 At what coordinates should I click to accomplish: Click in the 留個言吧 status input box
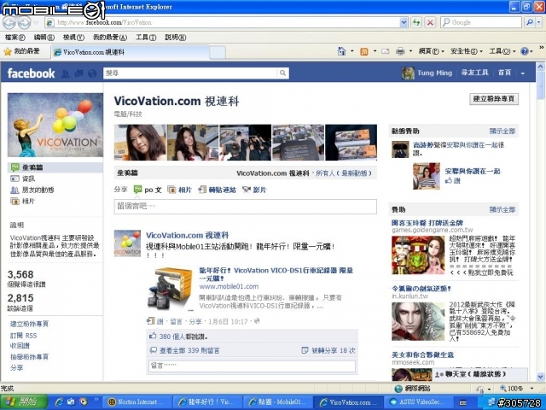[x=245, y=207]
